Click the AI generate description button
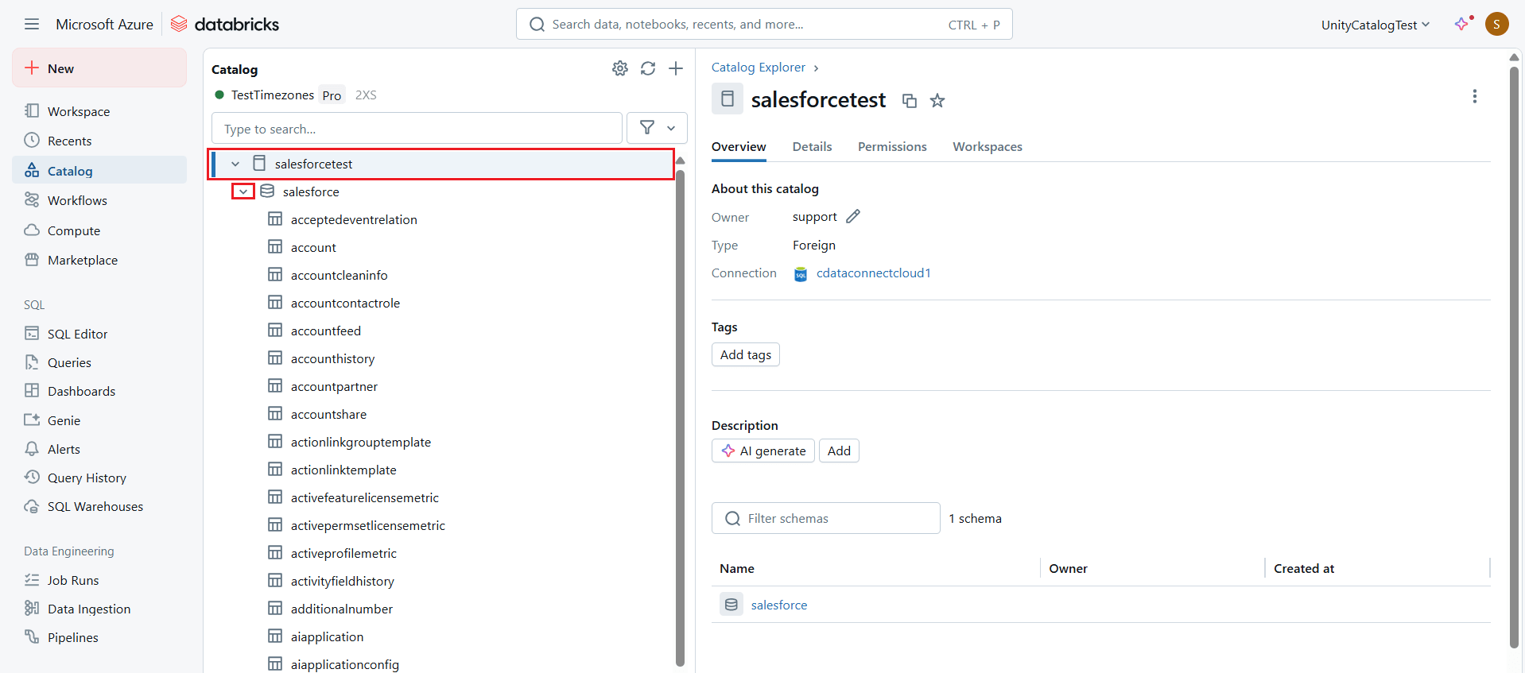 pyautogui.click(x=763, y=451)
